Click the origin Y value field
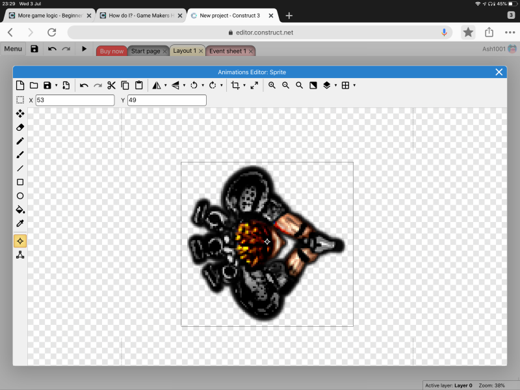The width and height of the screenshot is (520, 390). (x=167, y=100)
